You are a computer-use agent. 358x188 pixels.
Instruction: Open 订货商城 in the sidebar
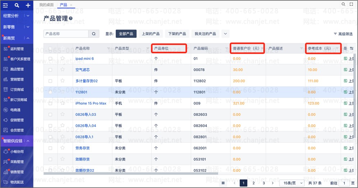pyautogui.click(x=17, y=90)
